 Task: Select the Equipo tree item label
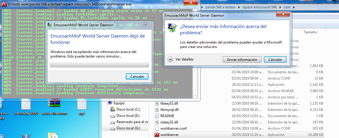point(119,103)
